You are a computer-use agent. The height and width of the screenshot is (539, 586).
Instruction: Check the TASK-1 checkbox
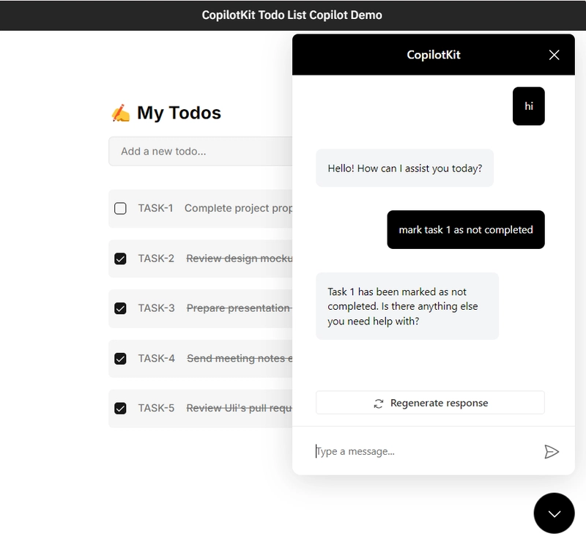pyautogui.click(x=121, y=209)
